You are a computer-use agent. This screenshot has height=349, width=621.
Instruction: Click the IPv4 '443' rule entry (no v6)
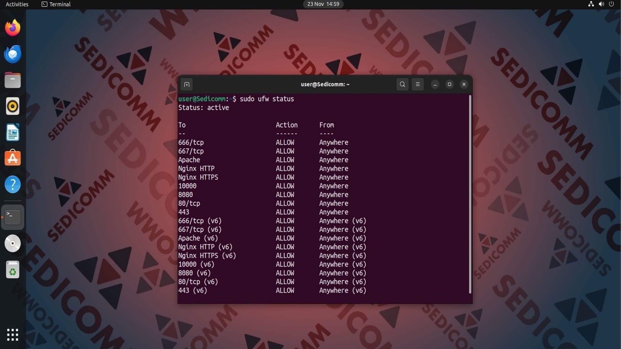(184, 212)
